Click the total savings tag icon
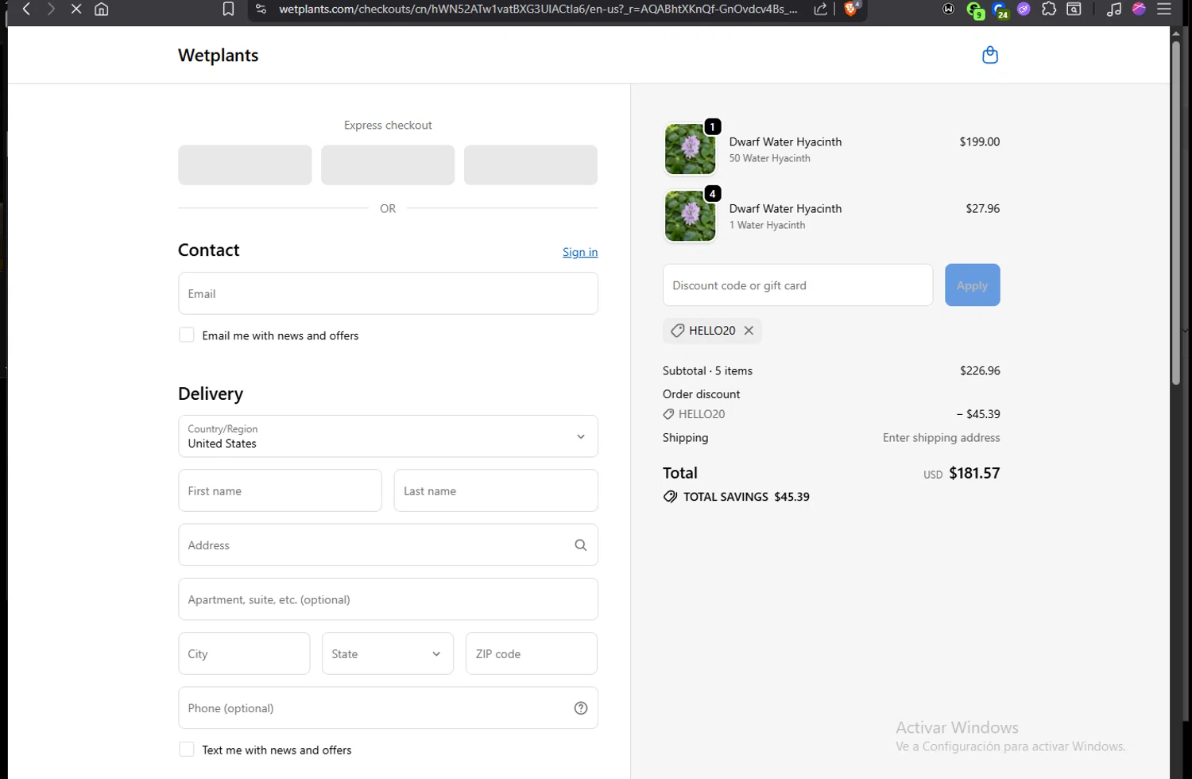The height and width of the screenshot is (779, 1192). [671, 497]
